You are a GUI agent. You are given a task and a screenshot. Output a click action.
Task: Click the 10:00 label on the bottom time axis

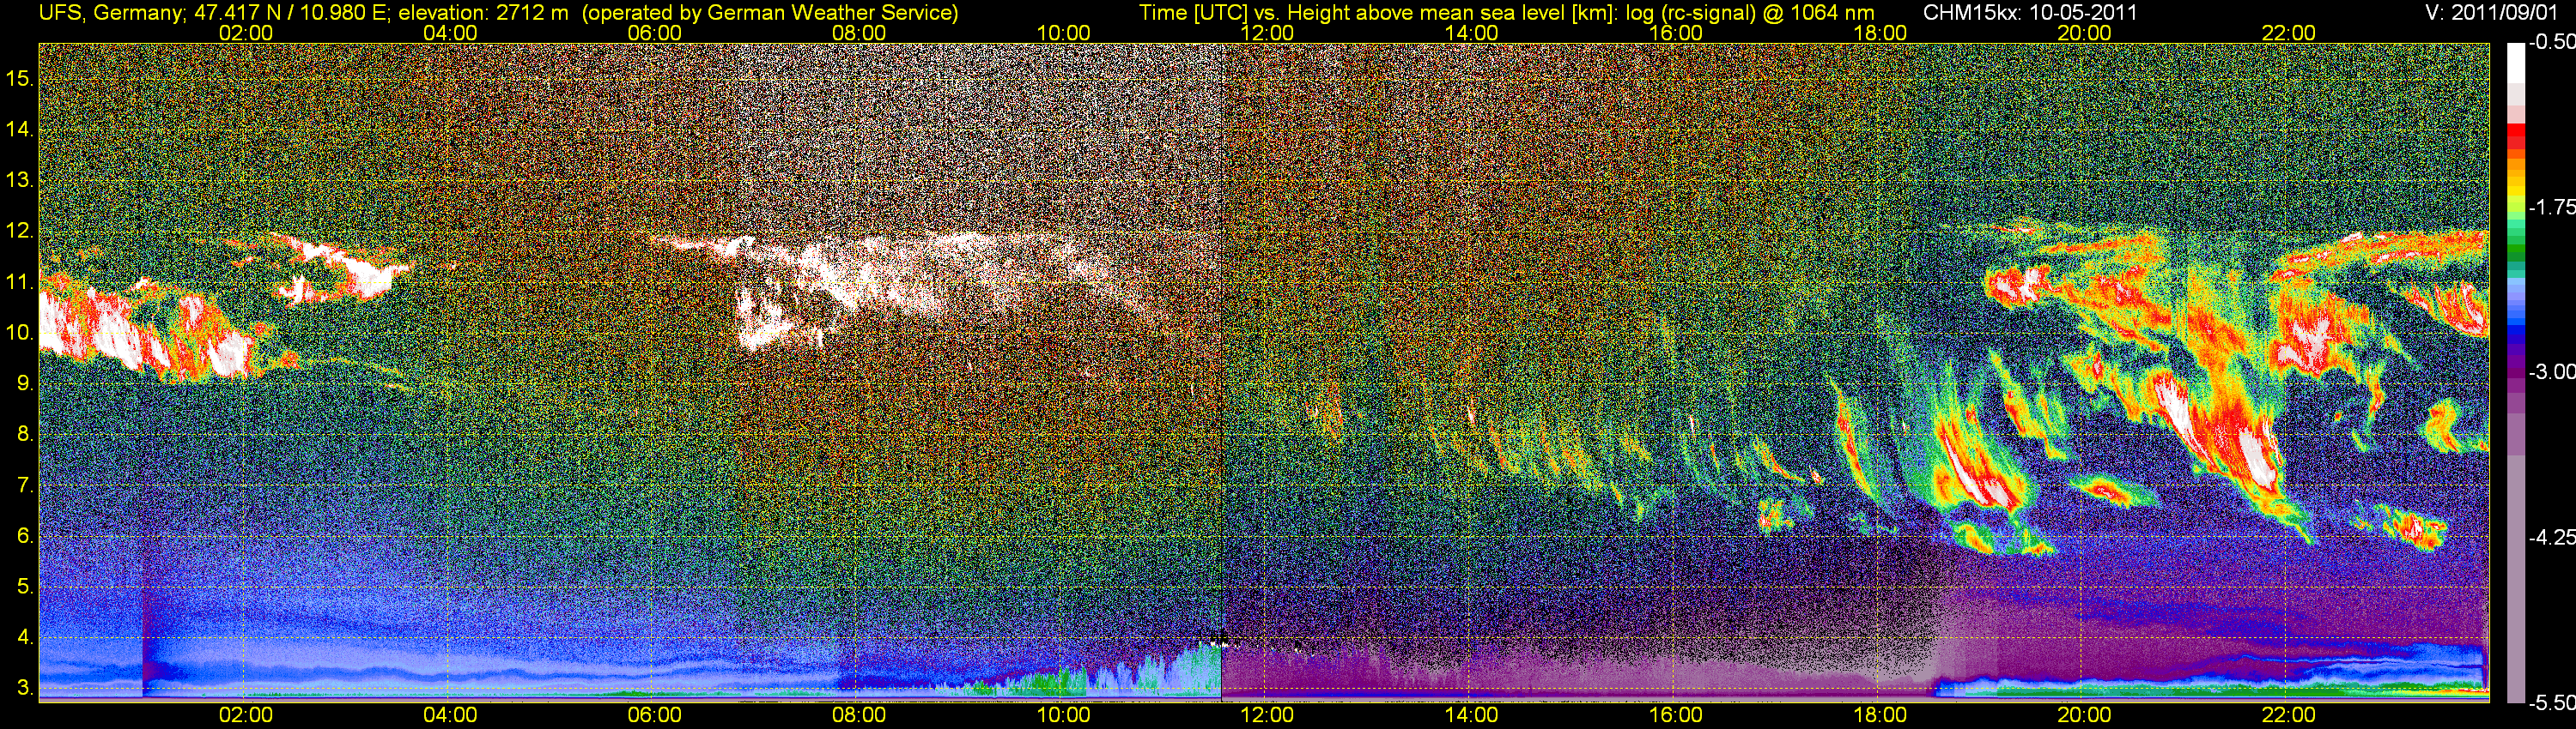point(1063,715)
